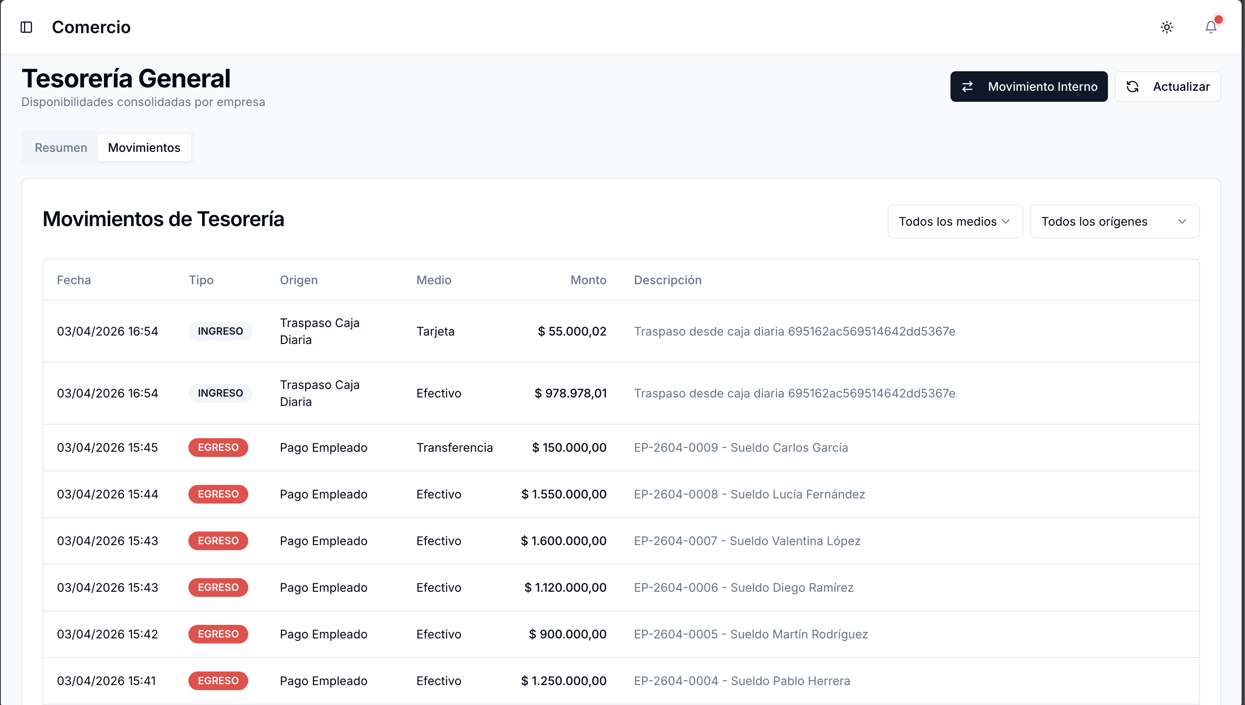Click the swap arrows icon in Movimiento Interno
Image resolution: width=1245 pixels, height=705 pixels.
(967, 87)
